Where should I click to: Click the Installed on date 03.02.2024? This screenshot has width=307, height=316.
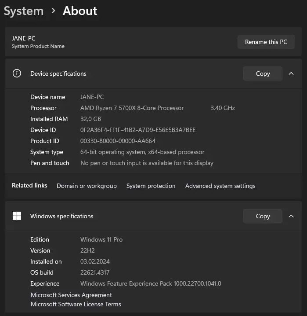pos(95,261)
